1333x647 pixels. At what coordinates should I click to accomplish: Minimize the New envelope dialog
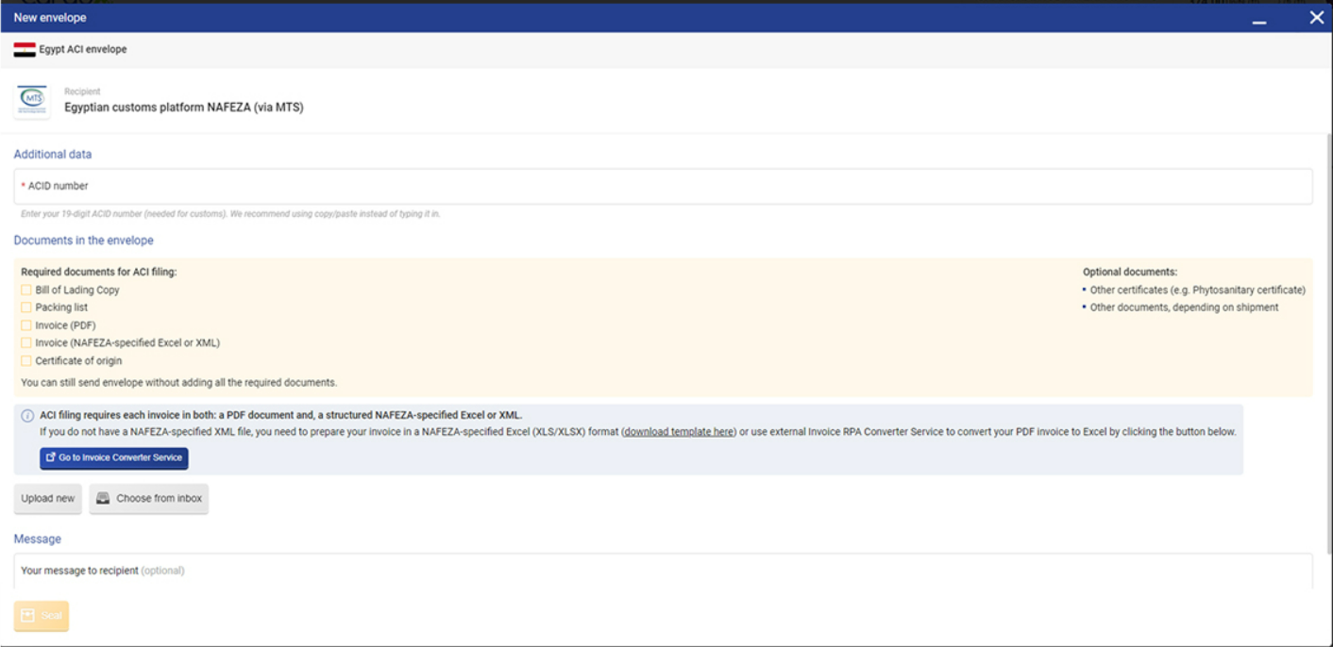[1259, 19]
